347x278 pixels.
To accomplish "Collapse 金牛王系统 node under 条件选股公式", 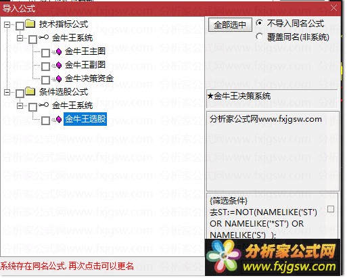I will (x=20, y=106).
